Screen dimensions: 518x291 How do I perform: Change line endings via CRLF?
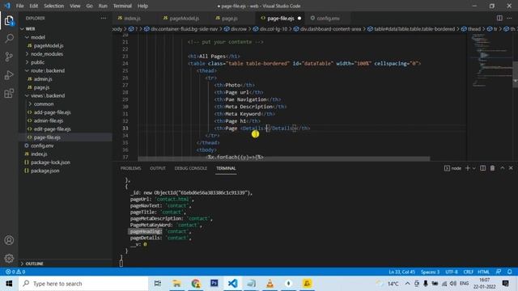[x=468, y=272]
